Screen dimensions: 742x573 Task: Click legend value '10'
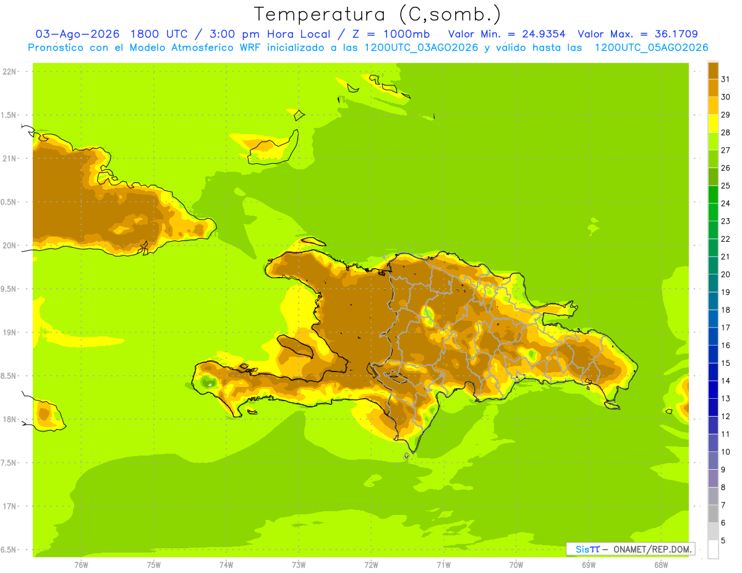click(x=726, y=451)
